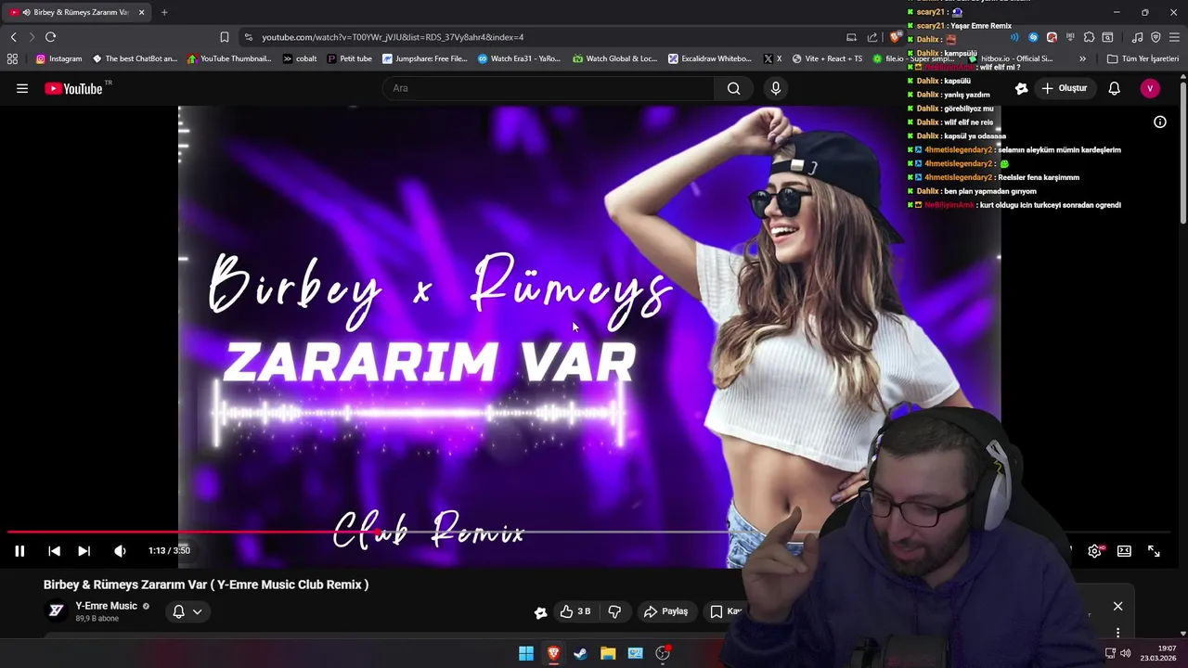Open the extensions puzzle piece icon
This screenshot has height=668, width=1188.
tap(1089, 37)
